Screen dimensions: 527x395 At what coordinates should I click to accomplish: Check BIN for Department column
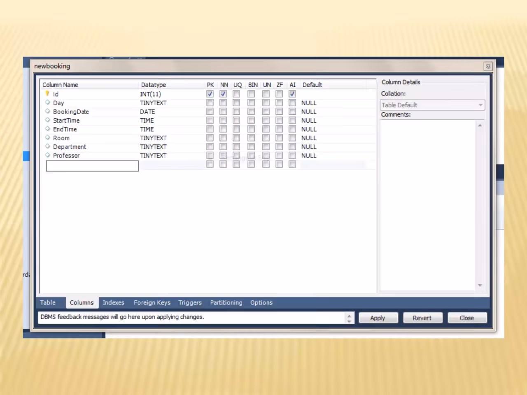point(251,146)
